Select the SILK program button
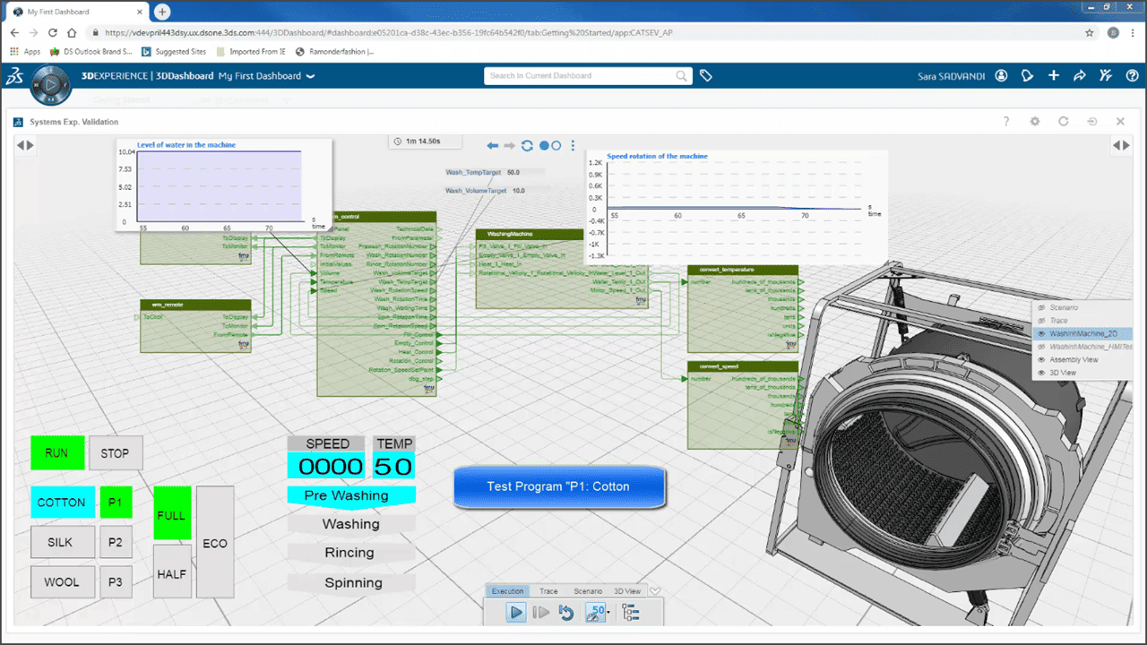The image size is (1147, 645). [x=62, y=542]
